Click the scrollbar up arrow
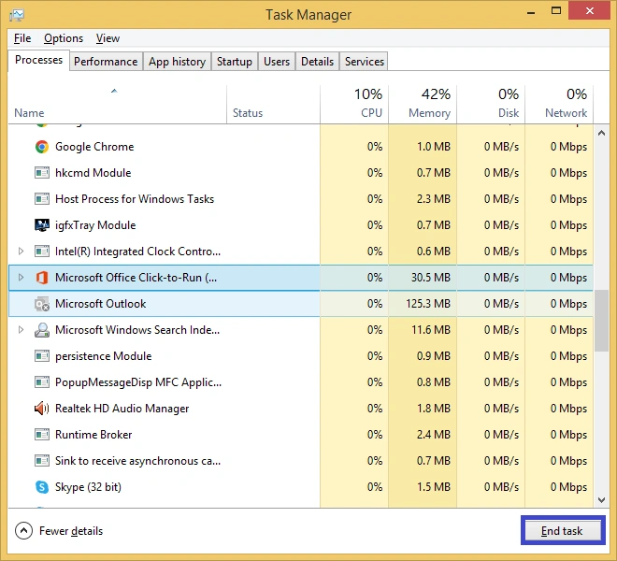The height and width of the screenshot is (561, 617). coord(601,133)
